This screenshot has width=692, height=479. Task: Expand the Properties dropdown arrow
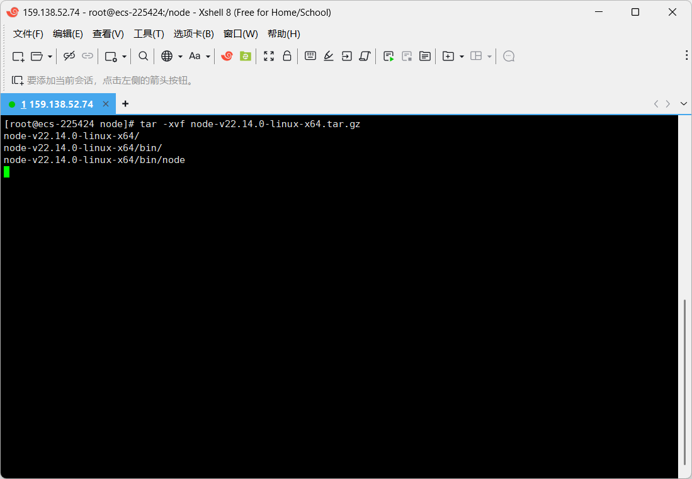[x=125, y=57]
